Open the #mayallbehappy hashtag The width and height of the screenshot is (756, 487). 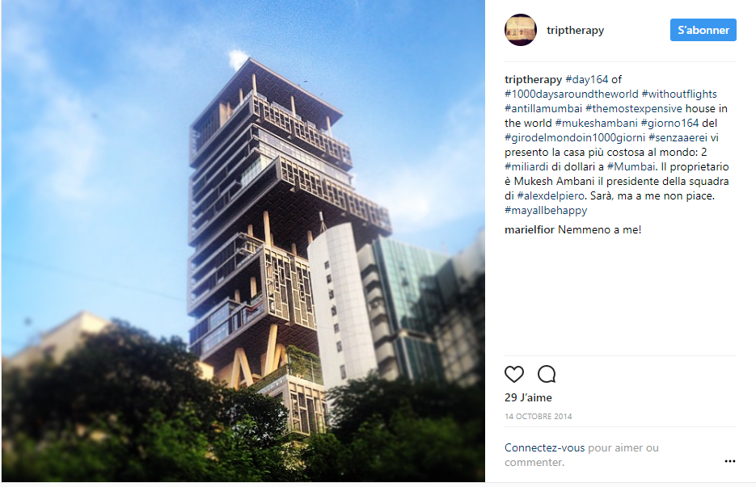coord(546,211)
